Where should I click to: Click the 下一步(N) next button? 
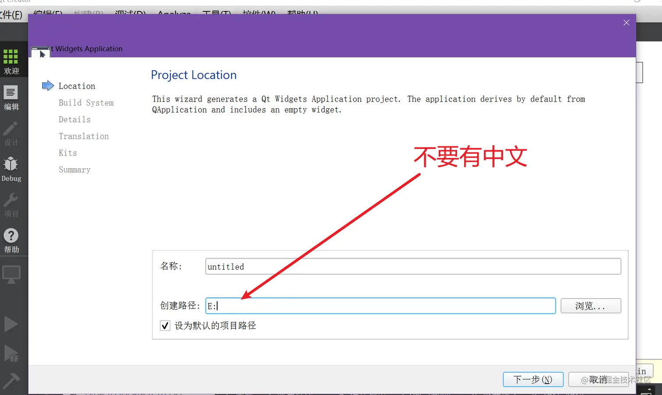coord(533,379)
